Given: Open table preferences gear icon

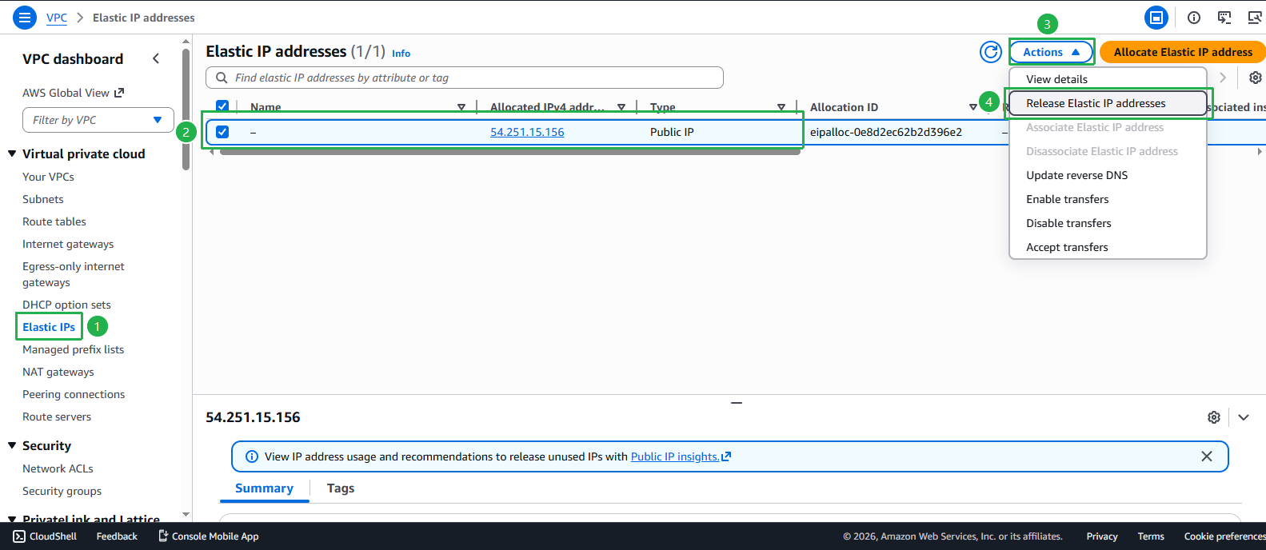Looking at the screenshot, I should (1256, 78).
